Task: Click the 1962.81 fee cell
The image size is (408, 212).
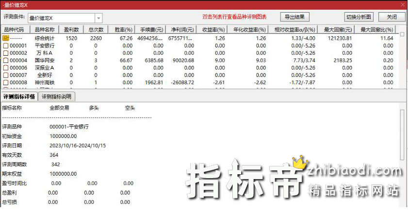Action: [154, 82]
